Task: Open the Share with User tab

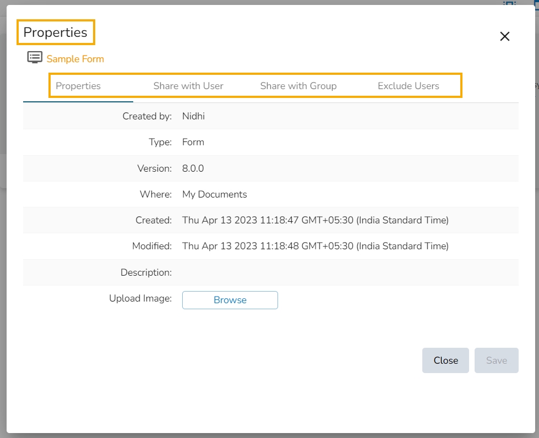Action: tap(188, 85)
